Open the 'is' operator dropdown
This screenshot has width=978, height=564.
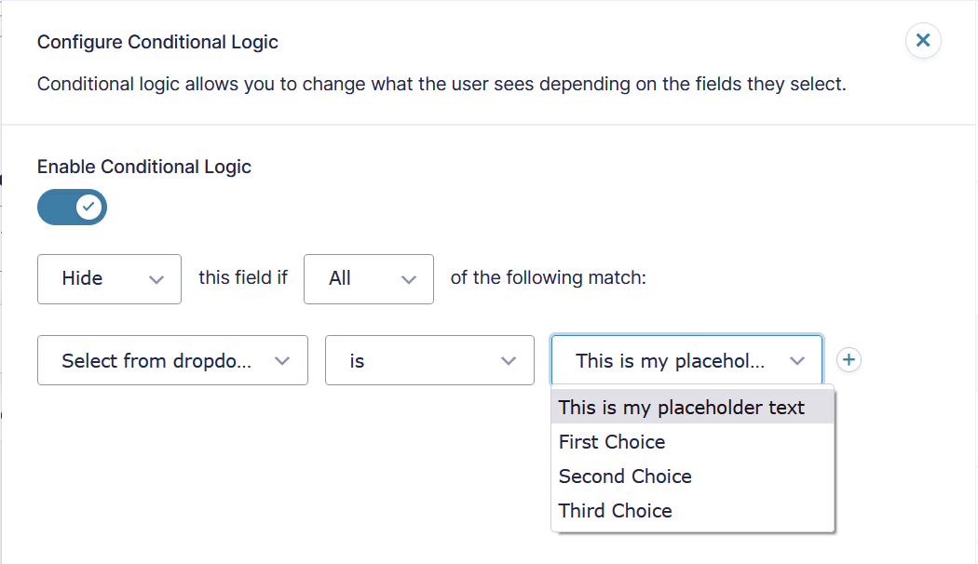429,360
